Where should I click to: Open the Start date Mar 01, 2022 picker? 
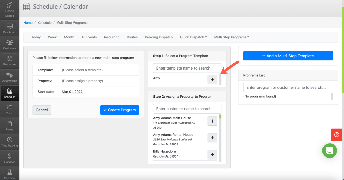pos(72,92)
